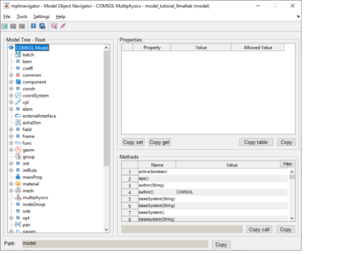343x254 pixels.
Task: Open the File menu
Action: [x=7, y=17]
